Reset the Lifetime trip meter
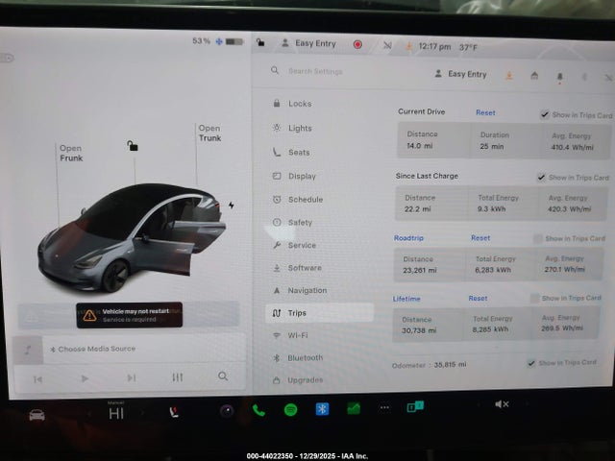The height and width of the screenshot is (461, 615). point(478,299)
